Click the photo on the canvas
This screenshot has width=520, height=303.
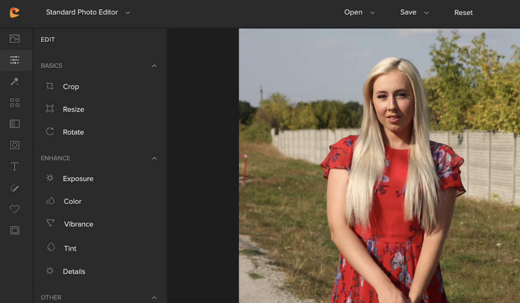click(x=379, y=165)
